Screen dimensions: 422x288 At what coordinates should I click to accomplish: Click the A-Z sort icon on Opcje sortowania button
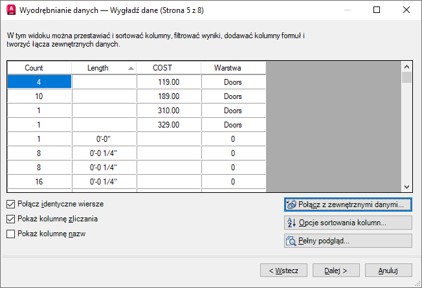click(x=291, y=223)
